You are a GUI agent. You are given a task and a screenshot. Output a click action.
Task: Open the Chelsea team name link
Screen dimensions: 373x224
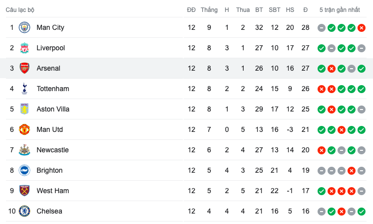pyautogui.click(x=49, y=211)
